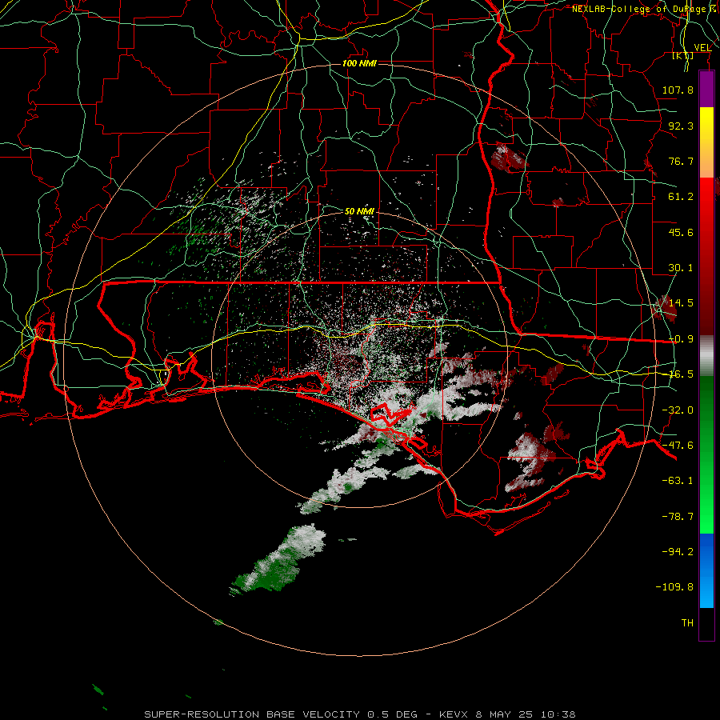Select the -16.5 scale value

pyautogui.click(x=681, y=374)
